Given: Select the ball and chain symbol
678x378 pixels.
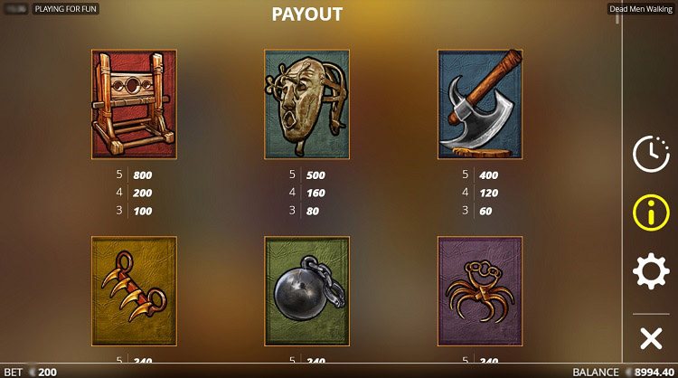Looking at the screenshot, I should tap(307, 291).
